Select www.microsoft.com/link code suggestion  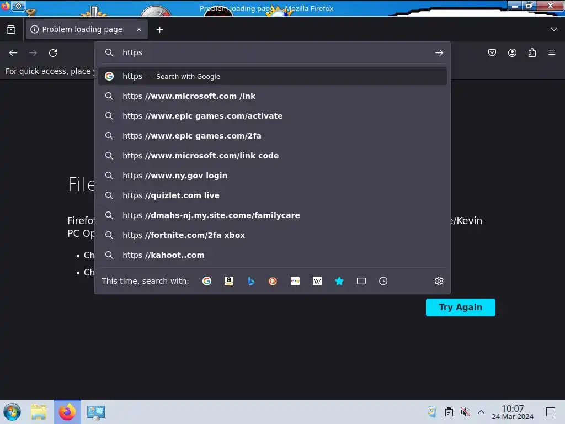coord(273,156)
